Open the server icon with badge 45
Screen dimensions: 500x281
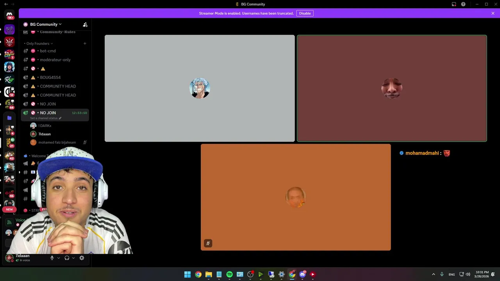point(9,192)
